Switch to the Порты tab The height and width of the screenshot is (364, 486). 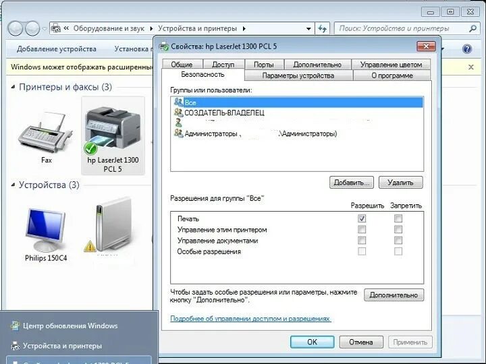tap(264, 65)
